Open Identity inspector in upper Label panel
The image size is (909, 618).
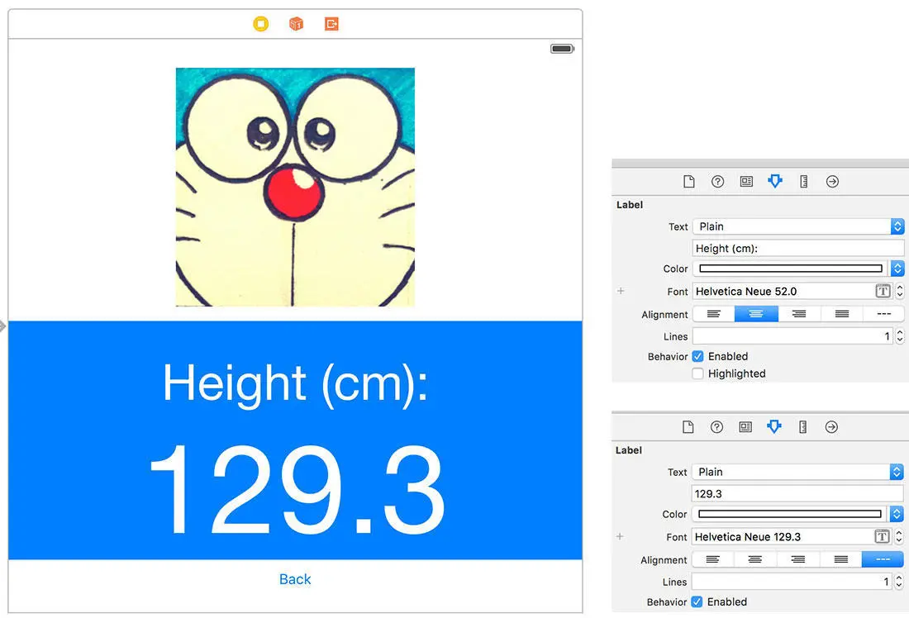tap(746, 182)
